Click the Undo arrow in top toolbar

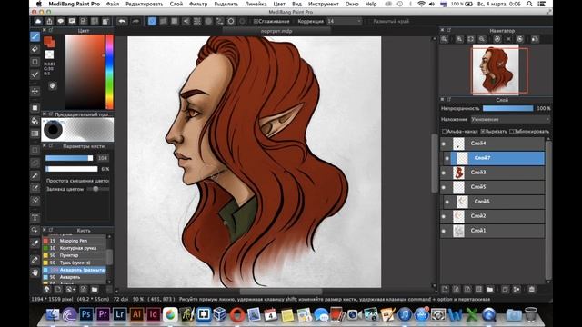[x=122, y=22]
